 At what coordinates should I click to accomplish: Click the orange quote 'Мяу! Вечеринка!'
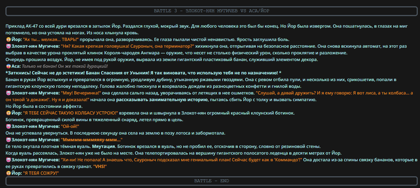(x=81, y=93)
